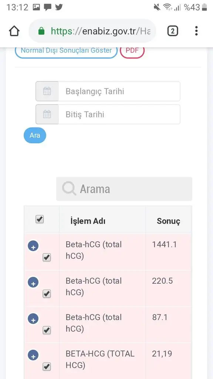
Task: Click the padlock icon in the address bar
Action: 43,31
